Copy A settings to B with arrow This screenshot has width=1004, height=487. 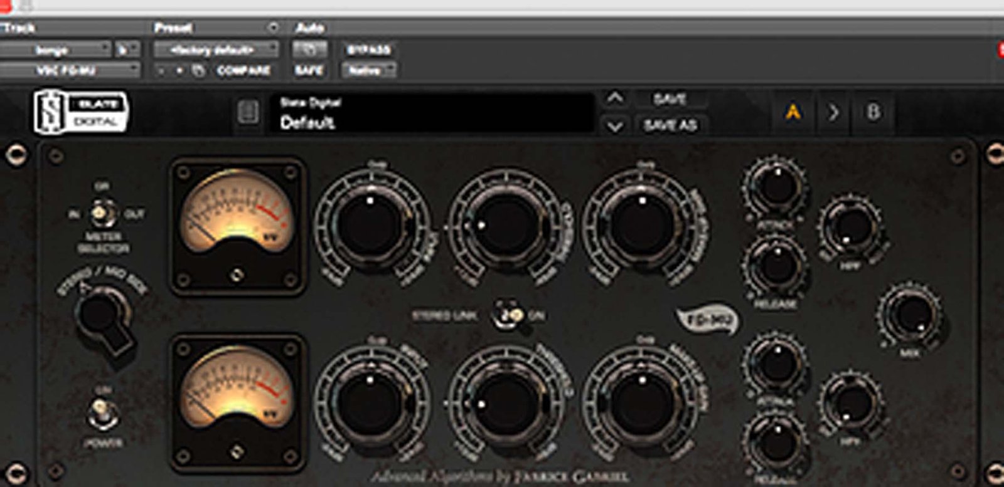[833, 113]
